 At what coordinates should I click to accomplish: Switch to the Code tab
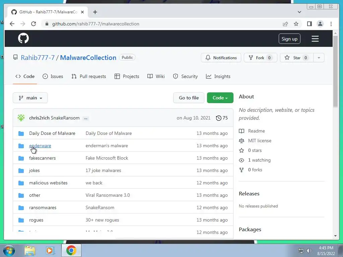(25, 77)
